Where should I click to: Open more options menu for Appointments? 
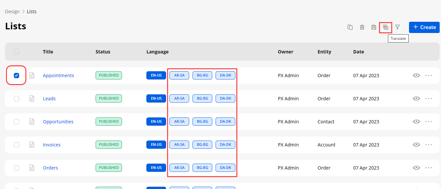[x=428, y=76]
